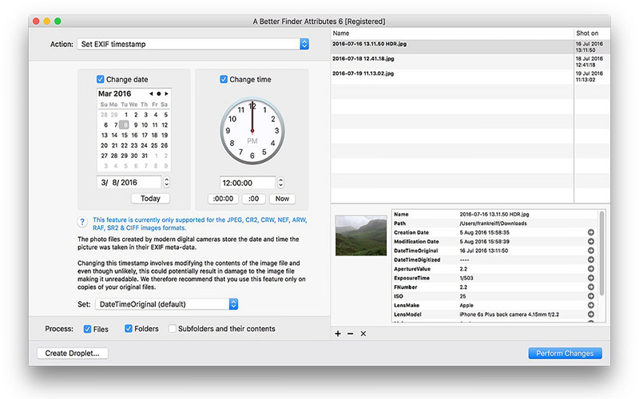Enable Subfolders and their contents
The image size is (639, 399).
pos(173,328)
